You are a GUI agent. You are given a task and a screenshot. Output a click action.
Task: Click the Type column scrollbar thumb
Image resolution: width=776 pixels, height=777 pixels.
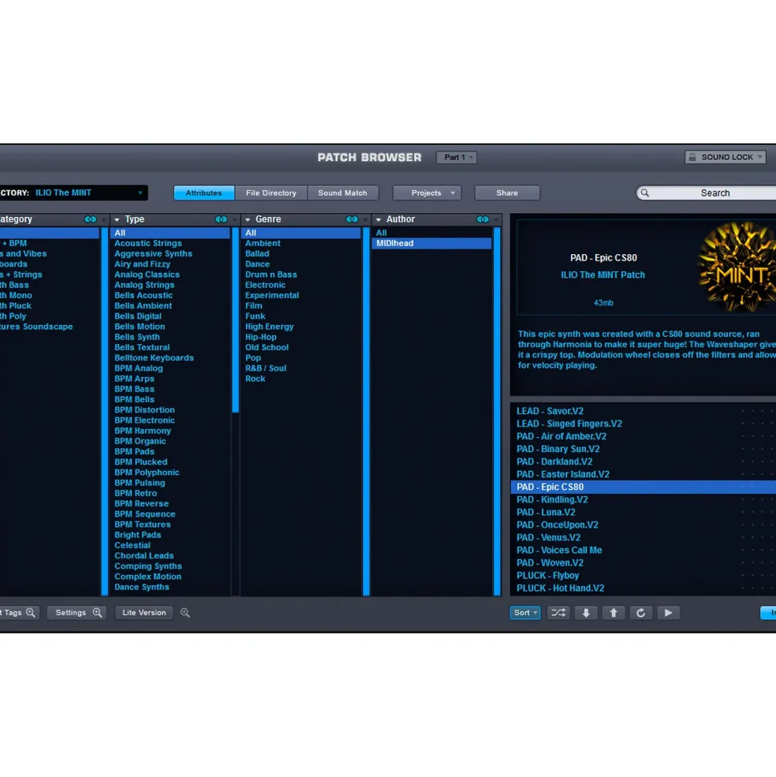pyautogui.click(x=235, y=320)
